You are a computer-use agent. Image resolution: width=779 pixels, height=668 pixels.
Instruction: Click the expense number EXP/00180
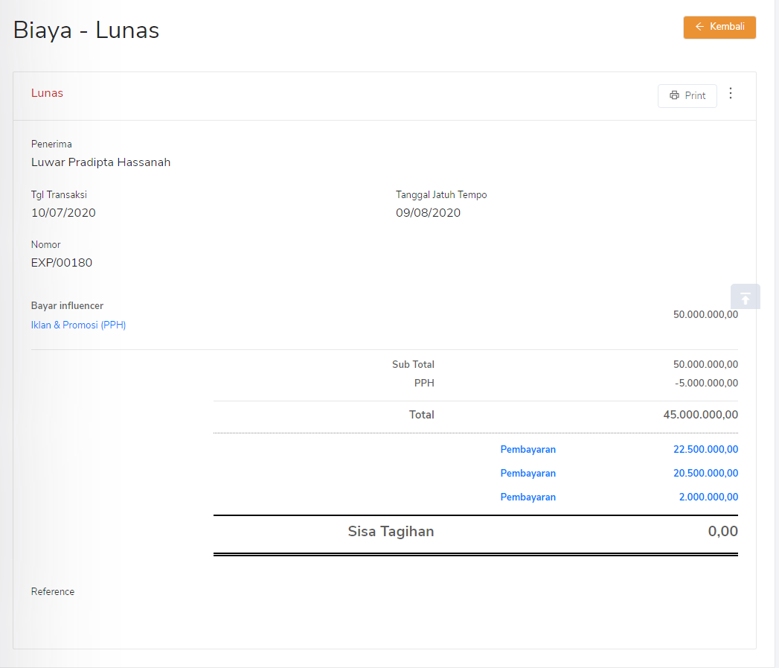pyautogui.click(x=62, y=262)
